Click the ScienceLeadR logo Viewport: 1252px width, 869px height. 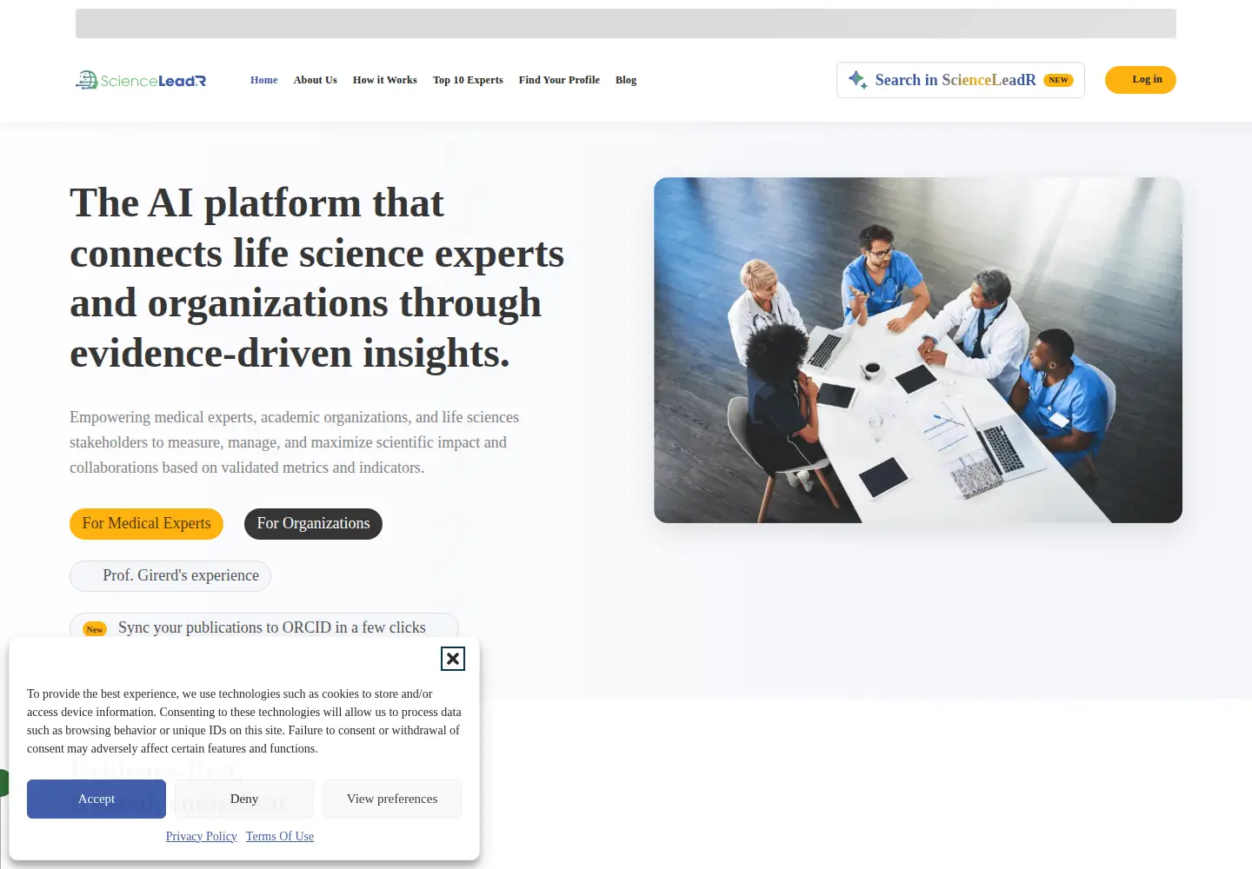141,80
